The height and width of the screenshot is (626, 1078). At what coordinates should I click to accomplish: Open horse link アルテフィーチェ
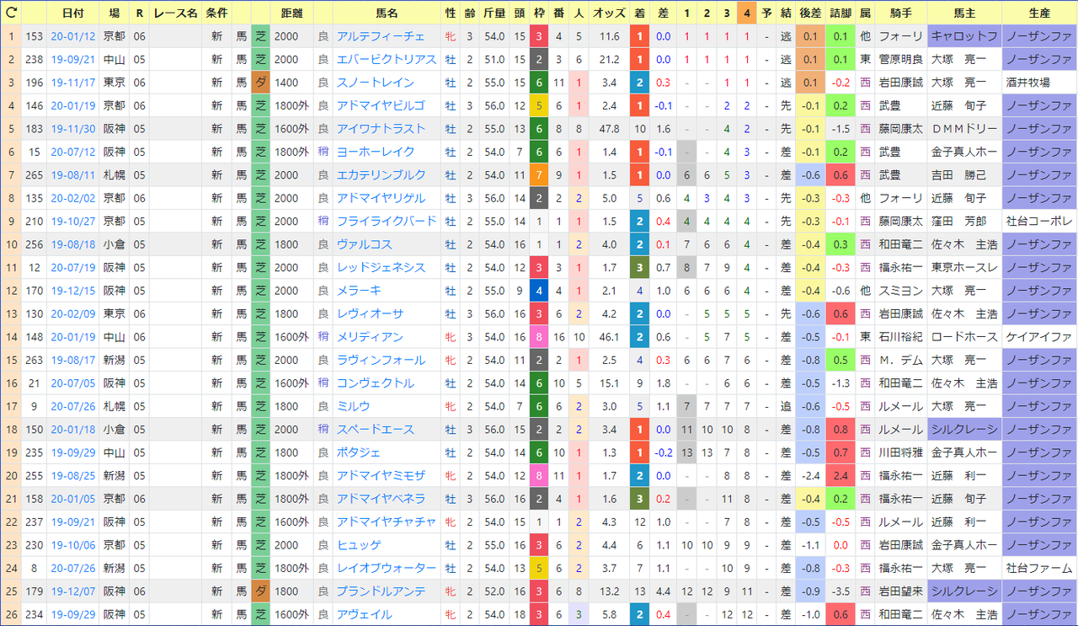(x=381, y=36)
